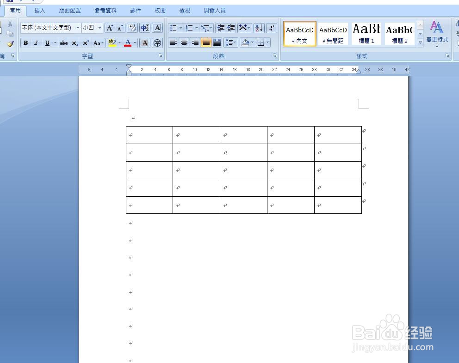Image resolution: width=459 pixels, height=363 pixels.
Task: Open Change Case Aa dropdown
Action: pos(99,43)
